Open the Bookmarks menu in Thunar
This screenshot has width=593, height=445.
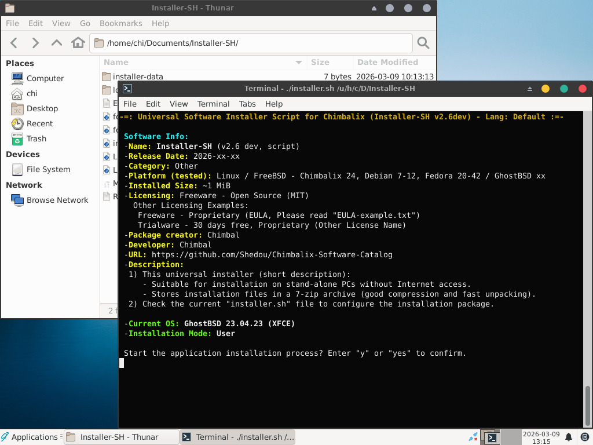tap(120, 23)
